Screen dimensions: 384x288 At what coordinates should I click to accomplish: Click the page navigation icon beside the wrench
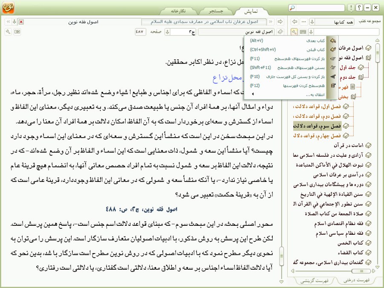(17, 32)
